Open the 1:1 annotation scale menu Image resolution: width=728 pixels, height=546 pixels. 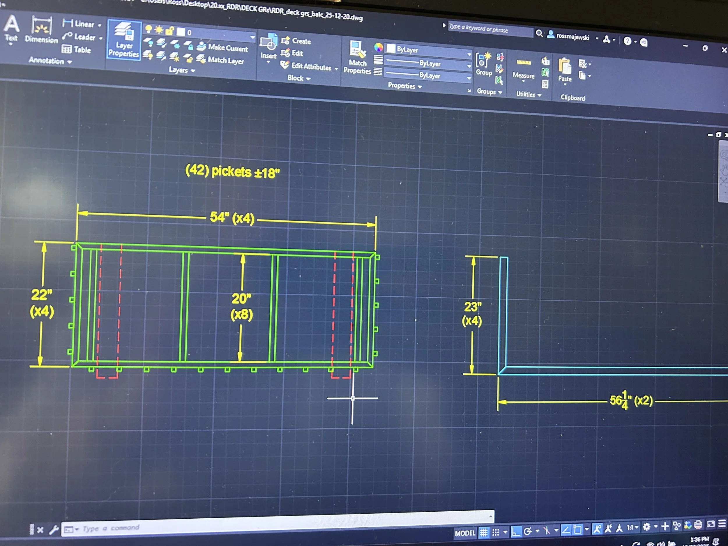pyautogui.click(x=632, y=528)
